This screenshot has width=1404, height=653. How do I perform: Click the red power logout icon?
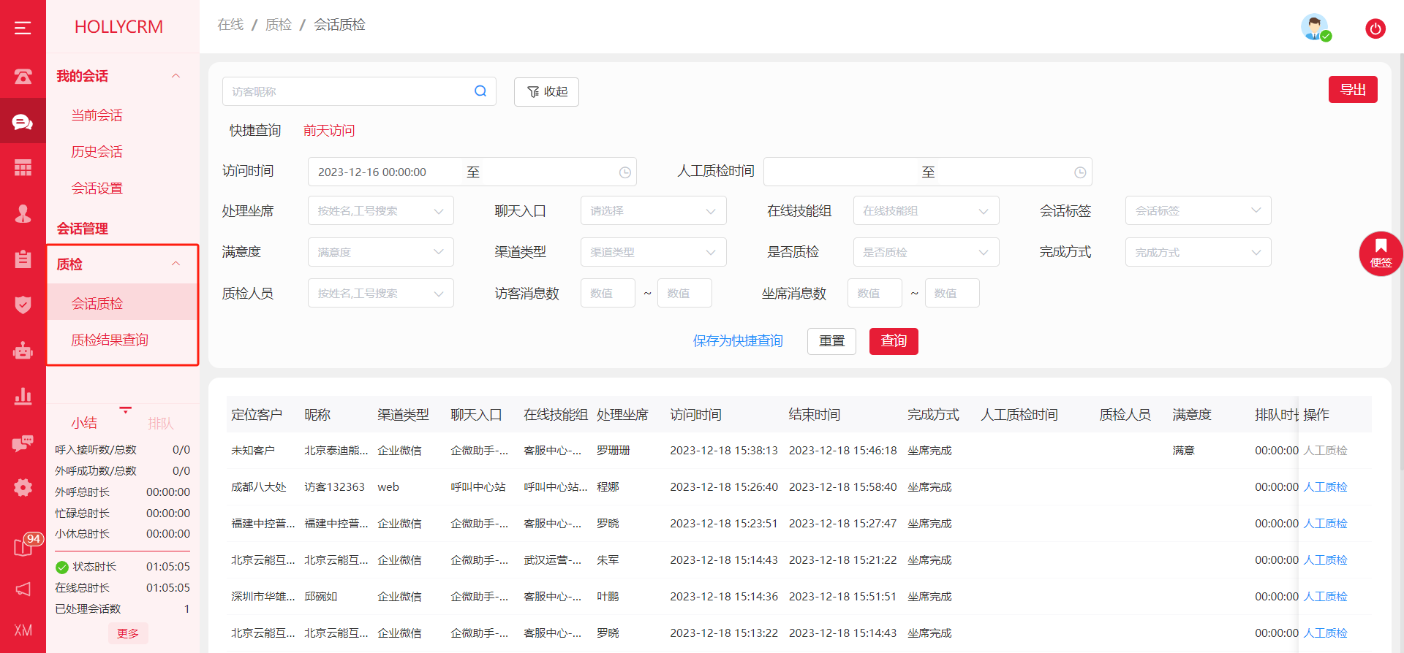(x=1375, y=28)
